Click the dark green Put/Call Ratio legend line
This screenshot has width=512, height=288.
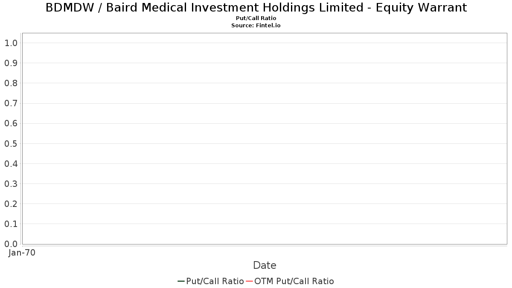(x=181, y=281)
